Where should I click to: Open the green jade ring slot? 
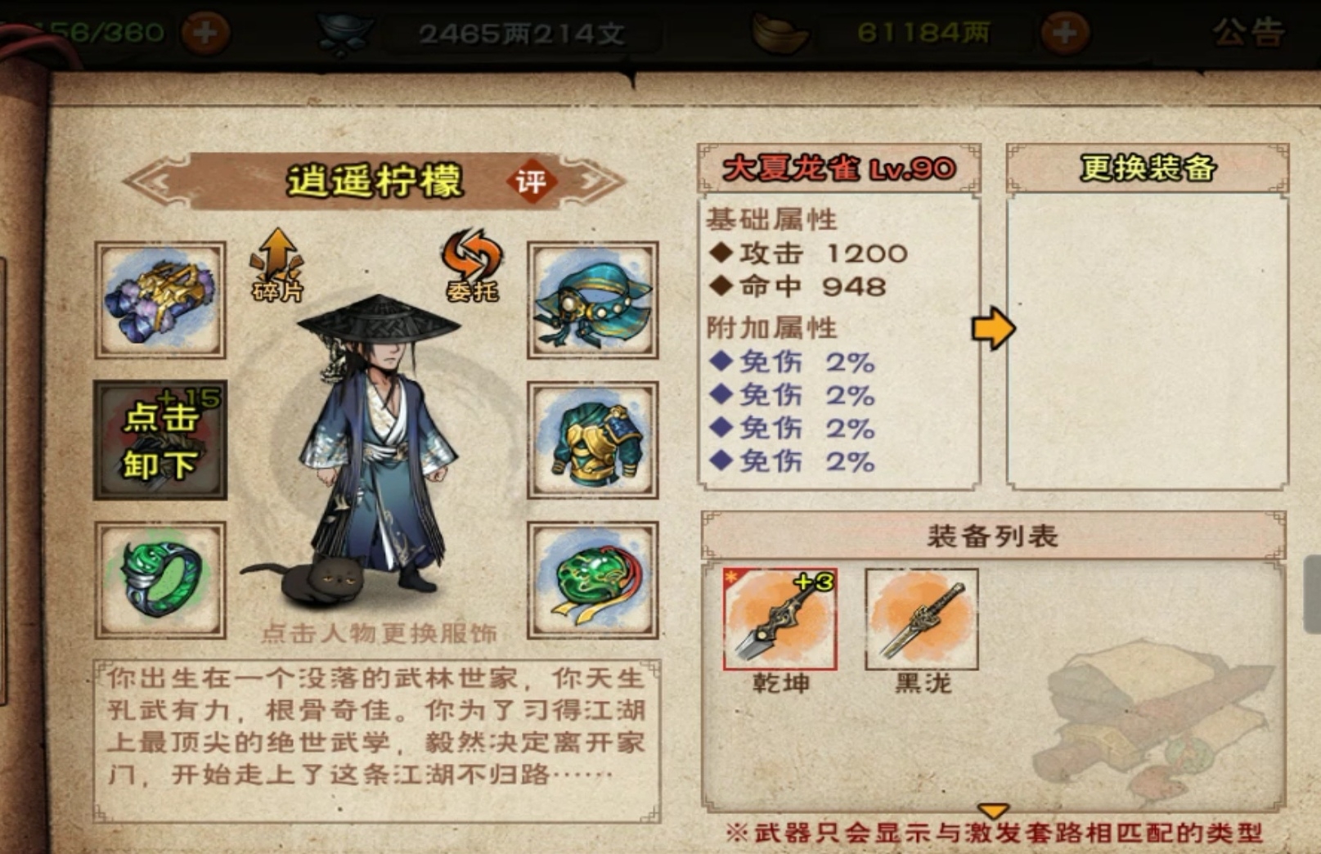coord(160,580)
